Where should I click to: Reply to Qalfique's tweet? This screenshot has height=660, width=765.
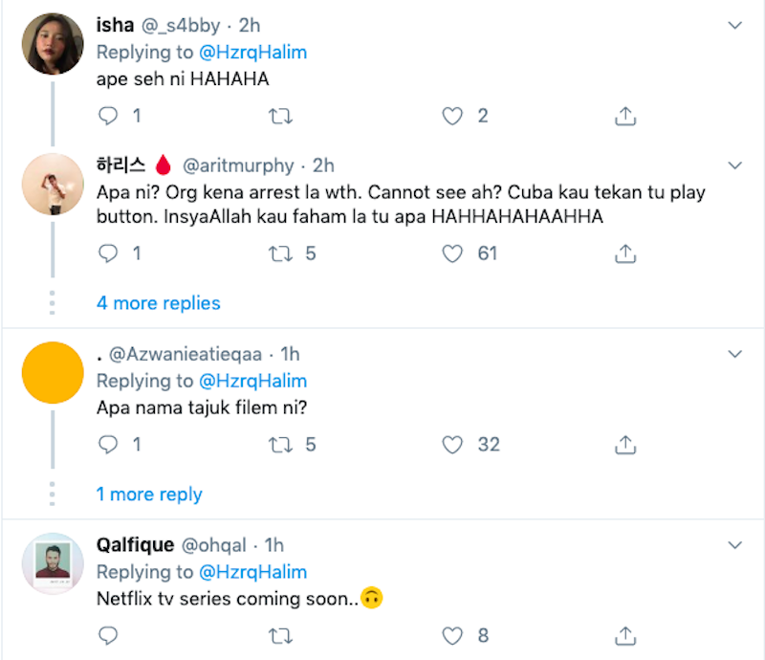(x=109, y=635)
